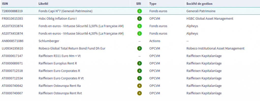Viewport: 260px width, 101px height.
Task: Sort by Société de gestion header
Action: pos(199,4)
